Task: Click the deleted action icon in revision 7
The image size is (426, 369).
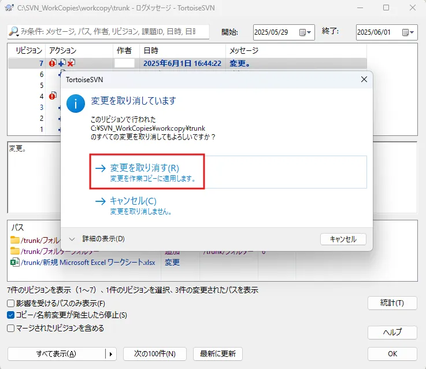Action: (71, 63)
